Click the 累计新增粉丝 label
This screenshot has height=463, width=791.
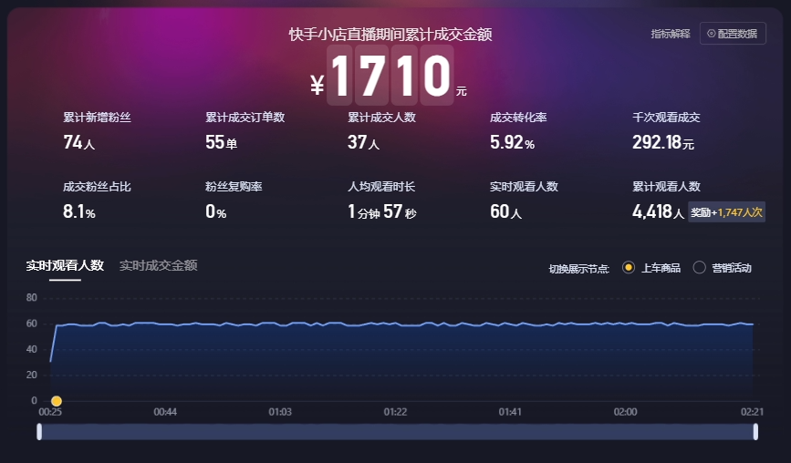tap(97, 118)
